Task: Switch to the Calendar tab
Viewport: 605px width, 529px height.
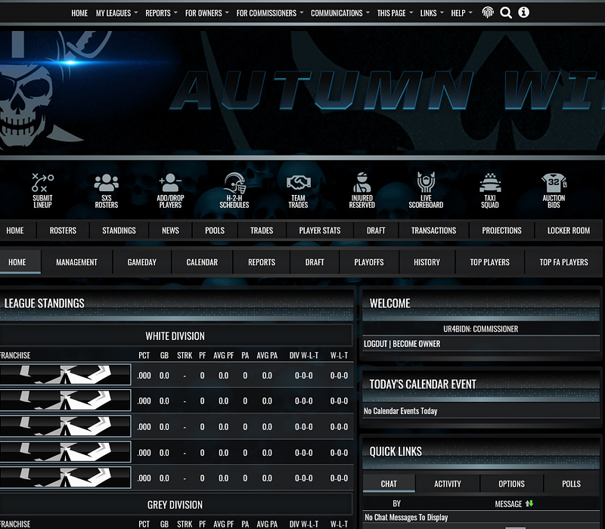Action: pos(202,261)
